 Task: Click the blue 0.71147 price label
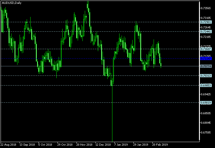[x=206, y=59]
